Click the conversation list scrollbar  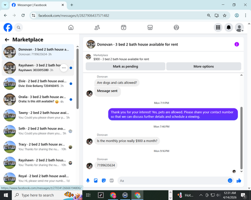(x=77, y=79)
